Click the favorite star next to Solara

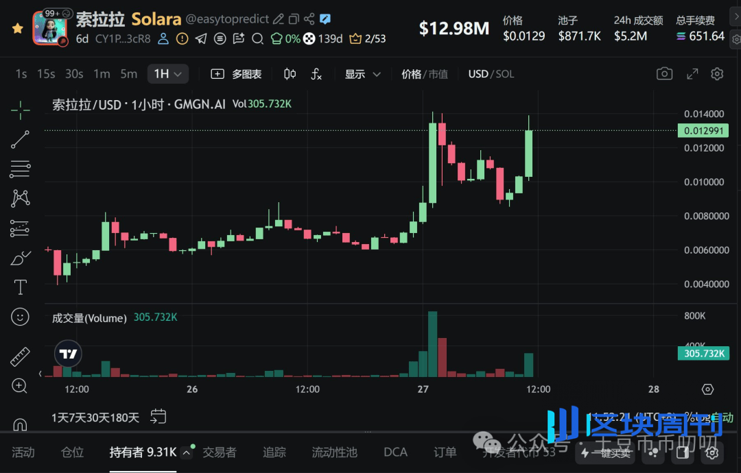pyautogui.click(x=18, y=28)
